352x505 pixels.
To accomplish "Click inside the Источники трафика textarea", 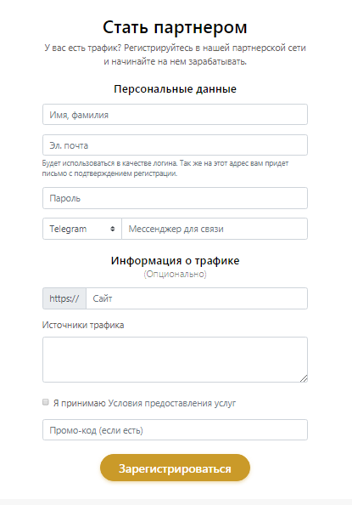I will 175,360.
